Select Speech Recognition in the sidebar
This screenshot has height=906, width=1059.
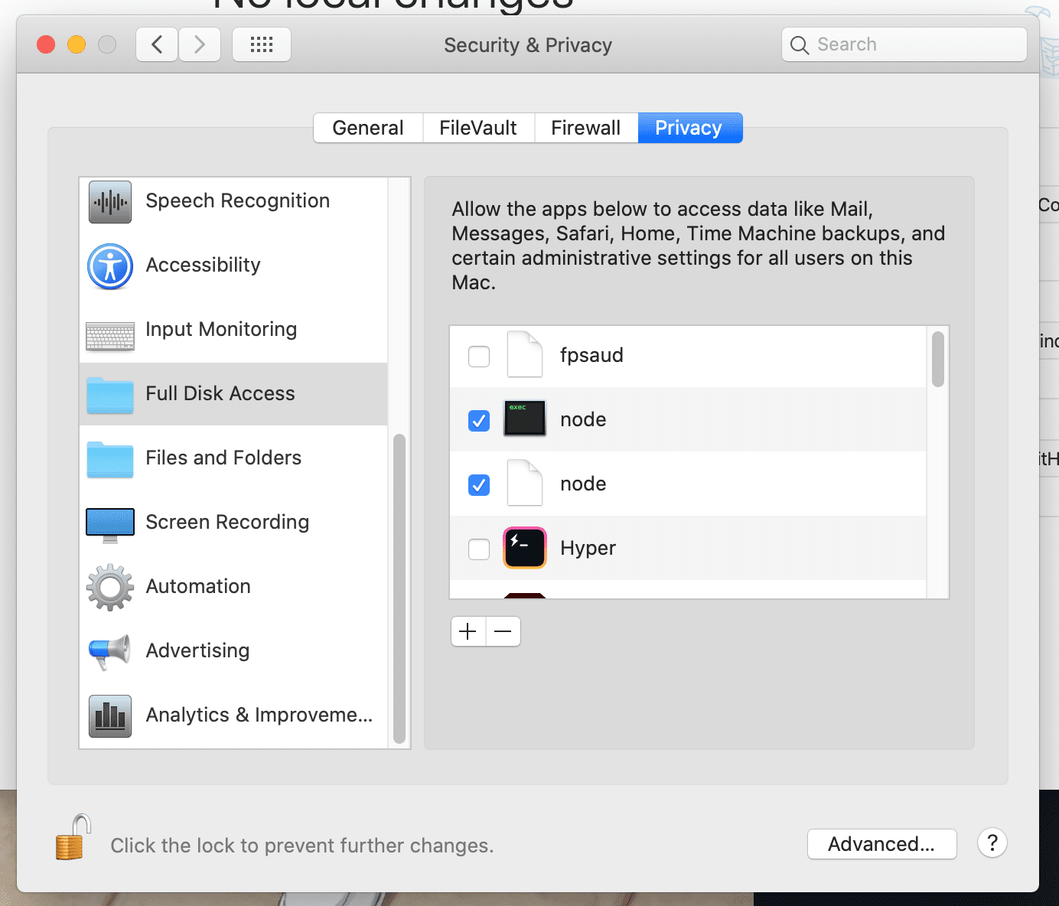233,202
